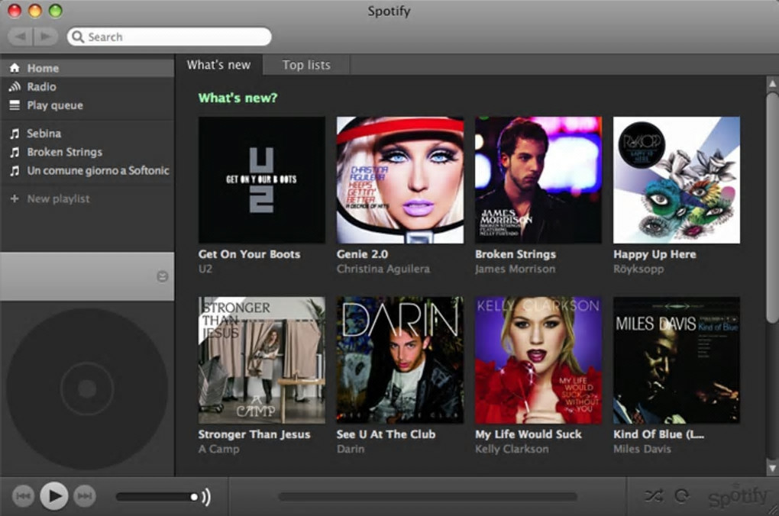This screenshot has width=779, height=516.
Task: Click the Broken Strings title under the album cover
Action: pos(516,254)
